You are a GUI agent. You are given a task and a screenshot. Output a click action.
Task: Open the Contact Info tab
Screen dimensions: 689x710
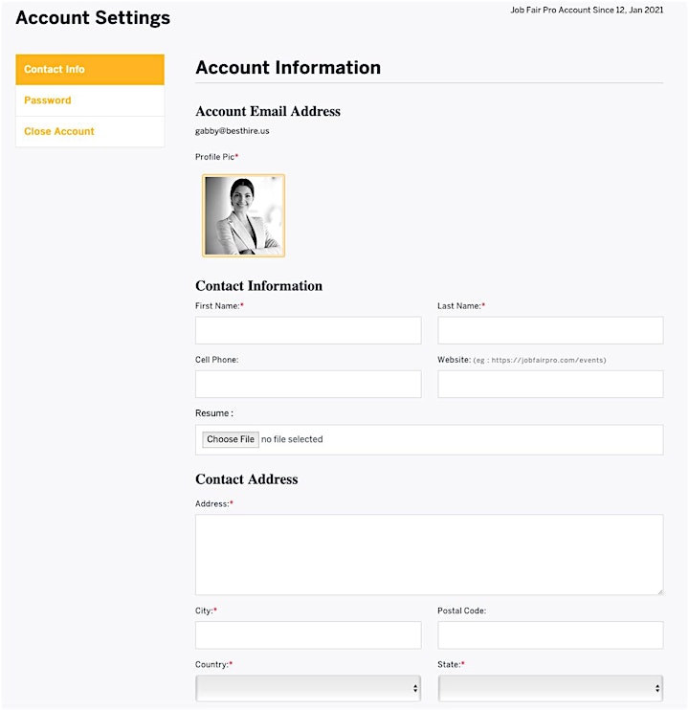[x=90, y=69]
